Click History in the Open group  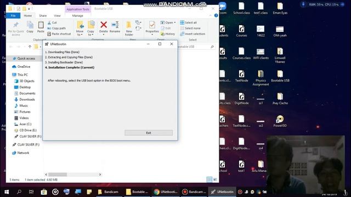click(168, 34)
